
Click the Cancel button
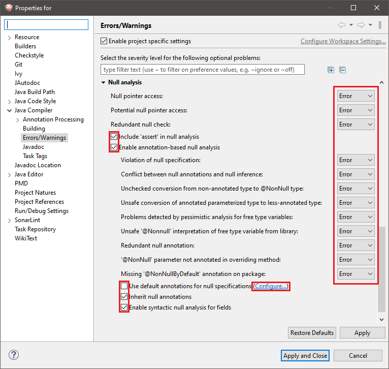[358, 356]
